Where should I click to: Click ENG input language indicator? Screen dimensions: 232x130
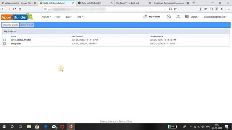tap(208, 127)
